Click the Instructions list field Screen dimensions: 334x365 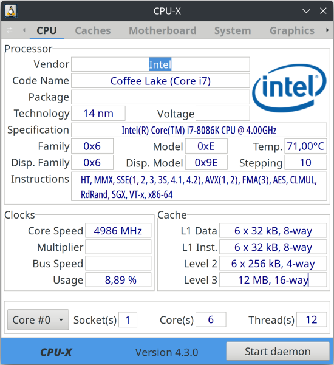(199, 186)
